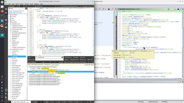Toggle the left sidebar button in status bar
The width and height of the screenshot is (184, 103).
(x=9, y=102)
